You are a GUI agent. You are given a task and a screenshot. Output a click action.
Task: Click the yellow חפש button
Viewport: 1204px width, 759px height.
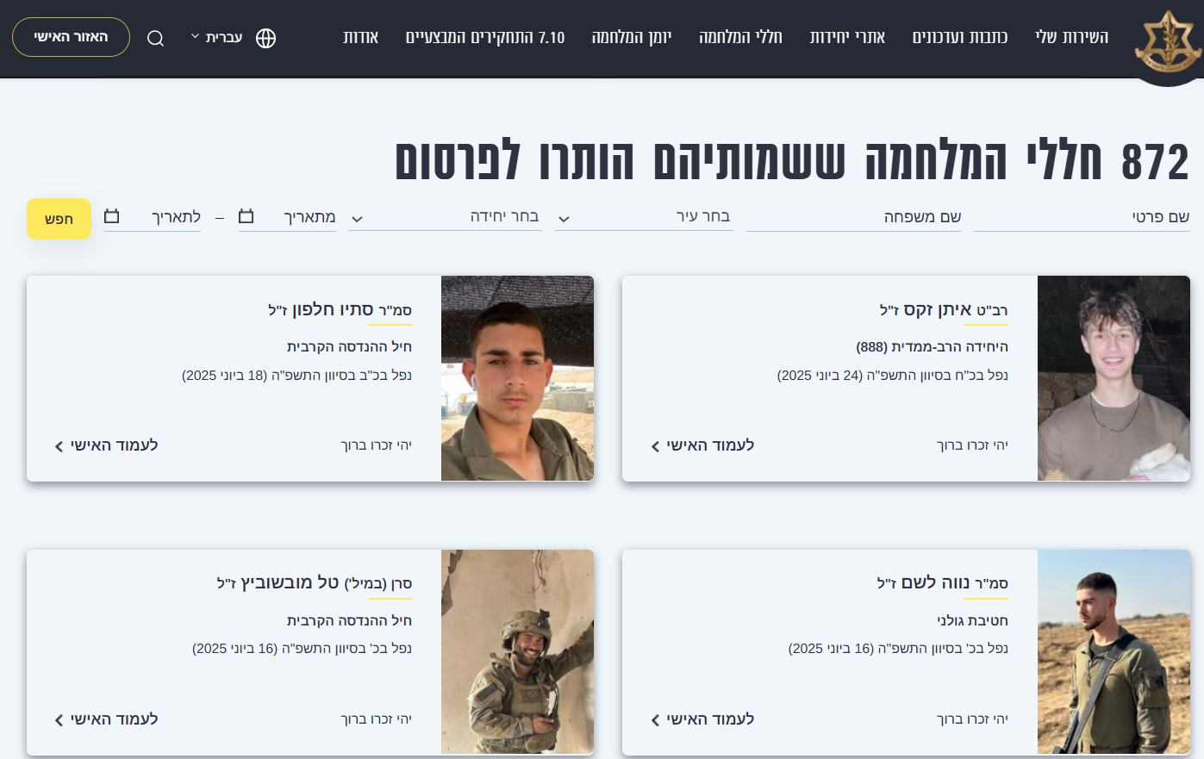click(x=59, y=219)
